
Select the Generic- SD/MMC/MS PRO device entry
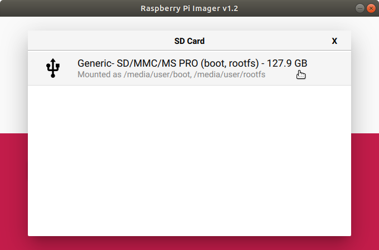point(189,68)
